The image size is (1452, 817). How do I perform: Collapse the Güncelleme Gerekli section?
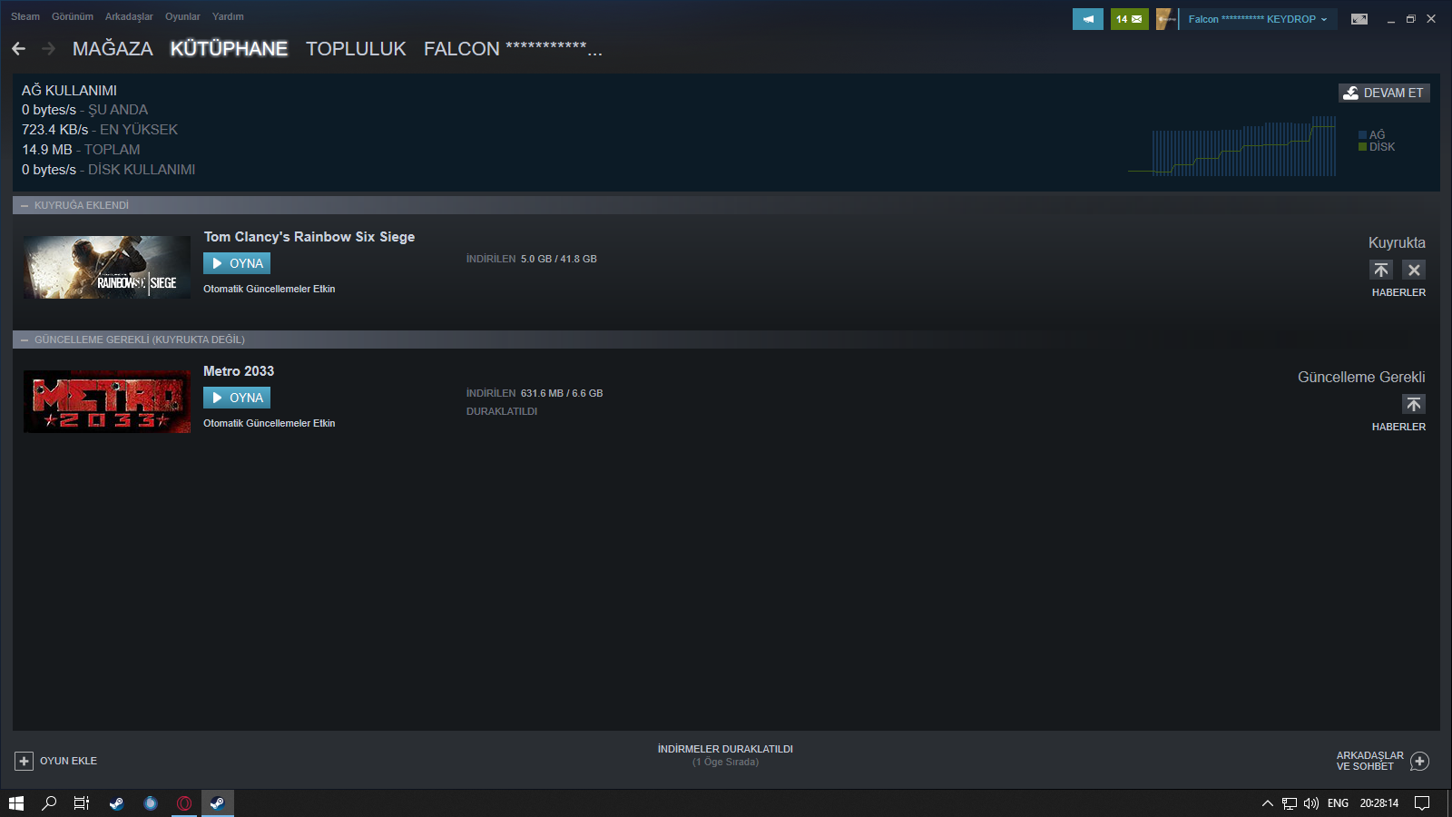pyautogui.click(x=25, y=340)
